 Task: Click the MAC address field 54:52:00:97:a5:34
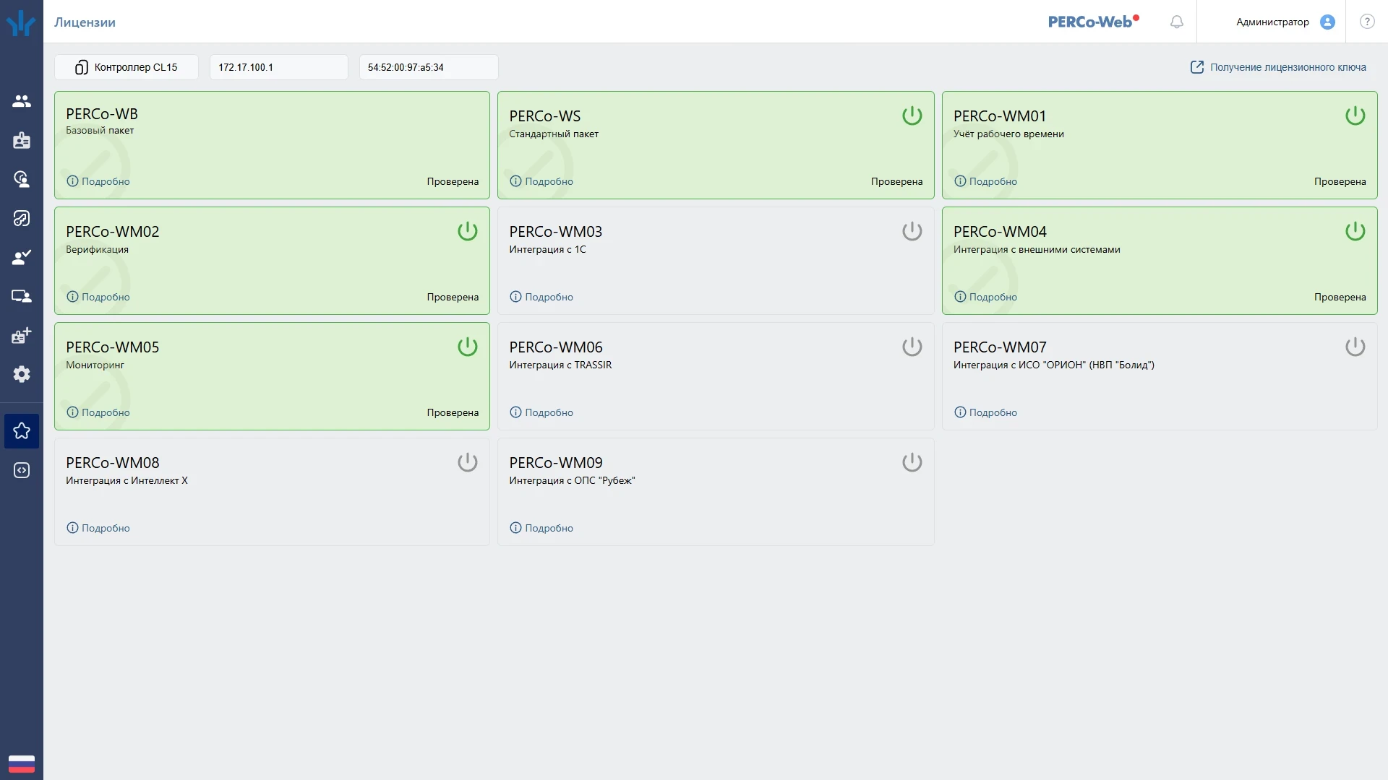[429, 67]
